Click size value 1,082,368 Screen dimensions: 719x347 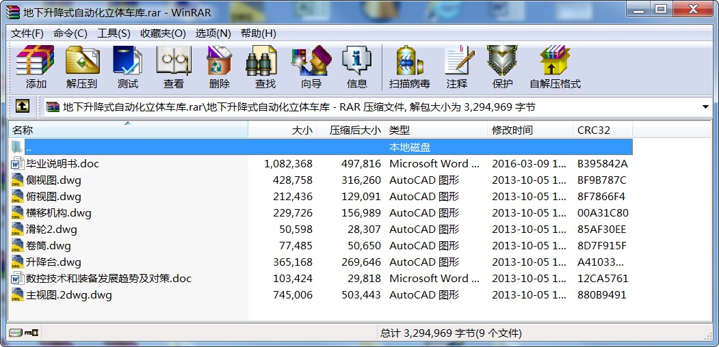click(x=289, y=163)
